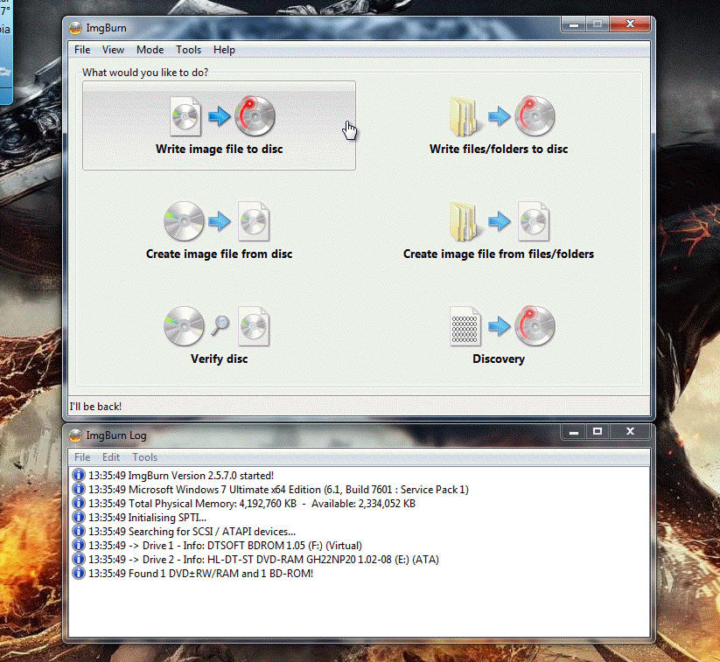Click the image file icon in Create image file from disc
720x662 pixels.
pos(254,221)
